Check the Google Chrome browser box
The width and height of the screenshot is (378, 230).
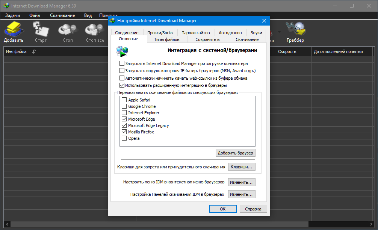click(x=124, y=106)
